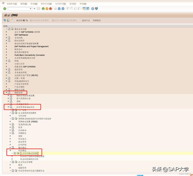Click the Create New Session icon
This screenshot has height=176, width=193.
(x=84, y=9)
